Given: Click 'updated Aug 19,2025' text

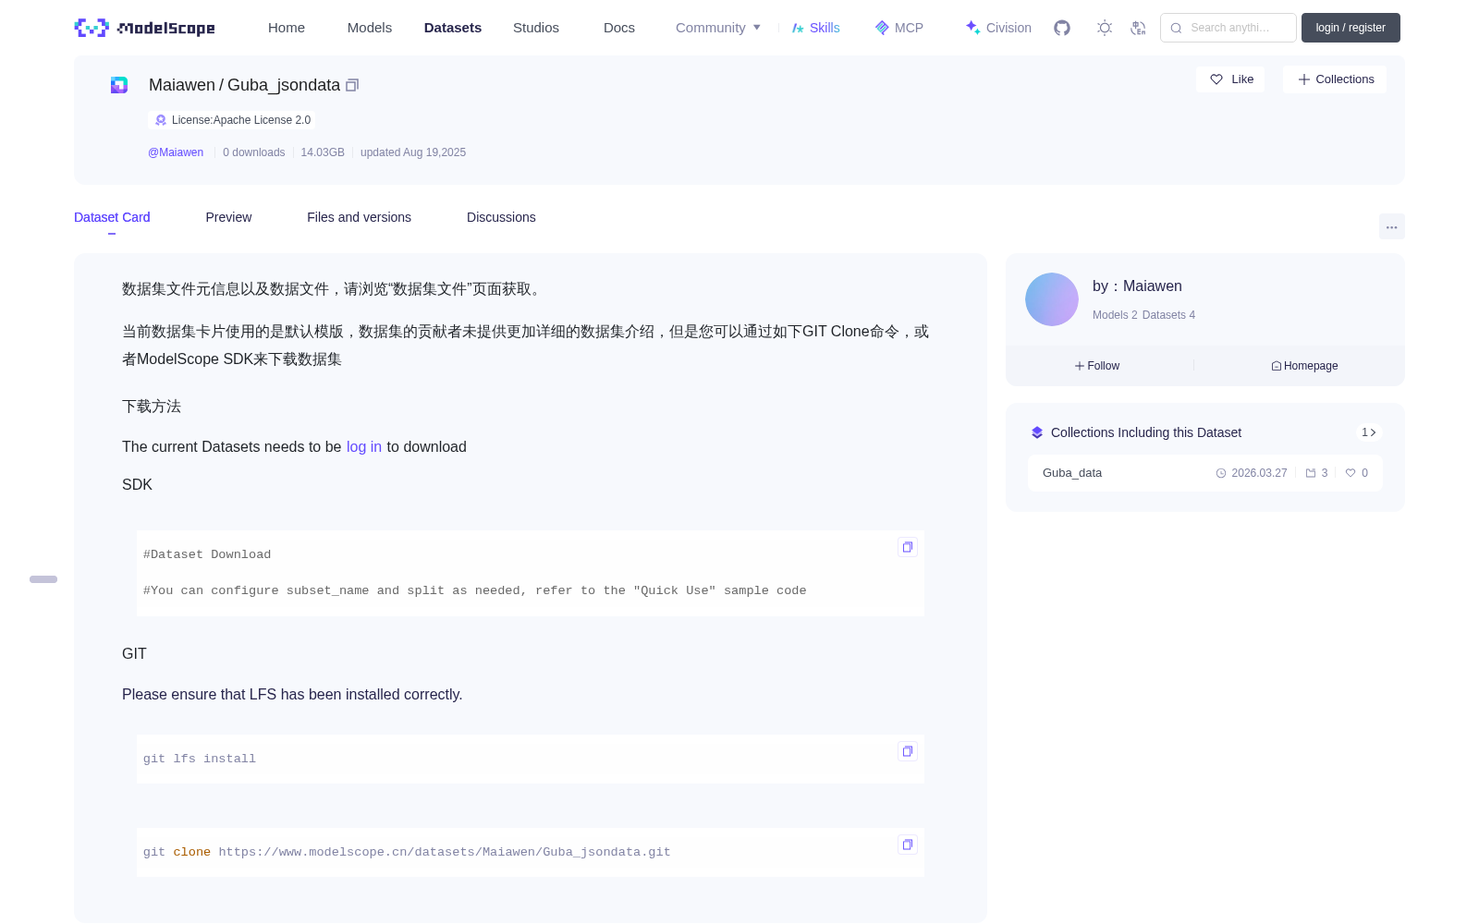Looking at the screenshot, I should tap(413, 152).
